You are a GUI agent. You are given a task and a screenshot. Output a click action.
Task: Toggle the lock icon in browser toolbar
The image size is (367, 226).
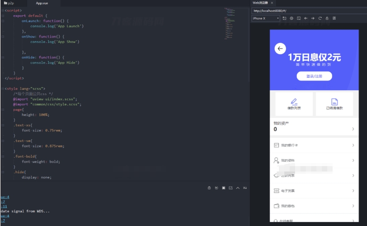click(x=327, y=18)
